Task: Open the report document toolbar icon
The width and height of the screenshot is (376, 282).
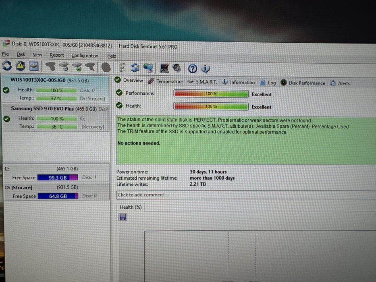Action: (122, 68)
